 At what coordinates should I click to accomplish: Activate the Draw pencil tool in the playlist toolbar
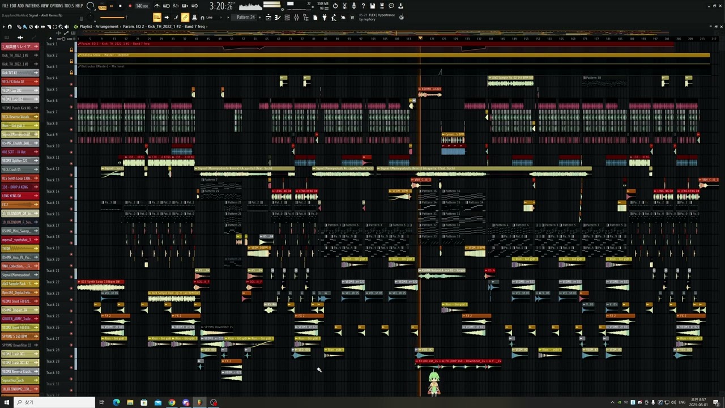[x=19, y=27]
